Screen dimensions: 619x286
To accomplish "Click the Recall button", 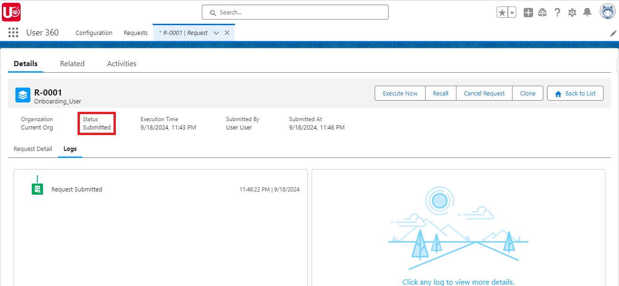I will (441, 93).
